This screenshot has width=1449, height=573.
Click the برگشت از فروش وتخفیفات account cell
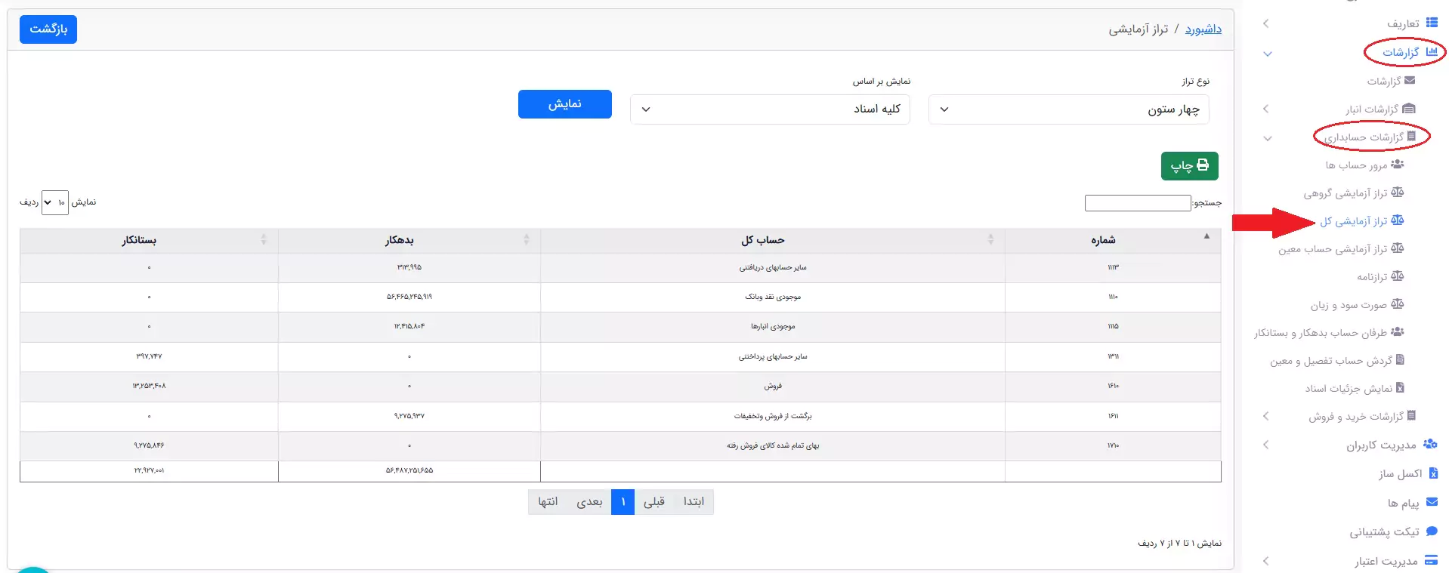click(x=772, y=417)
